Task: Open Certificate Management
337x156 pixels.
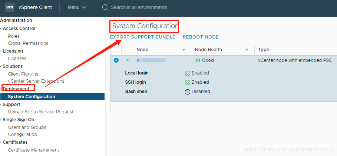Action: 33,150
